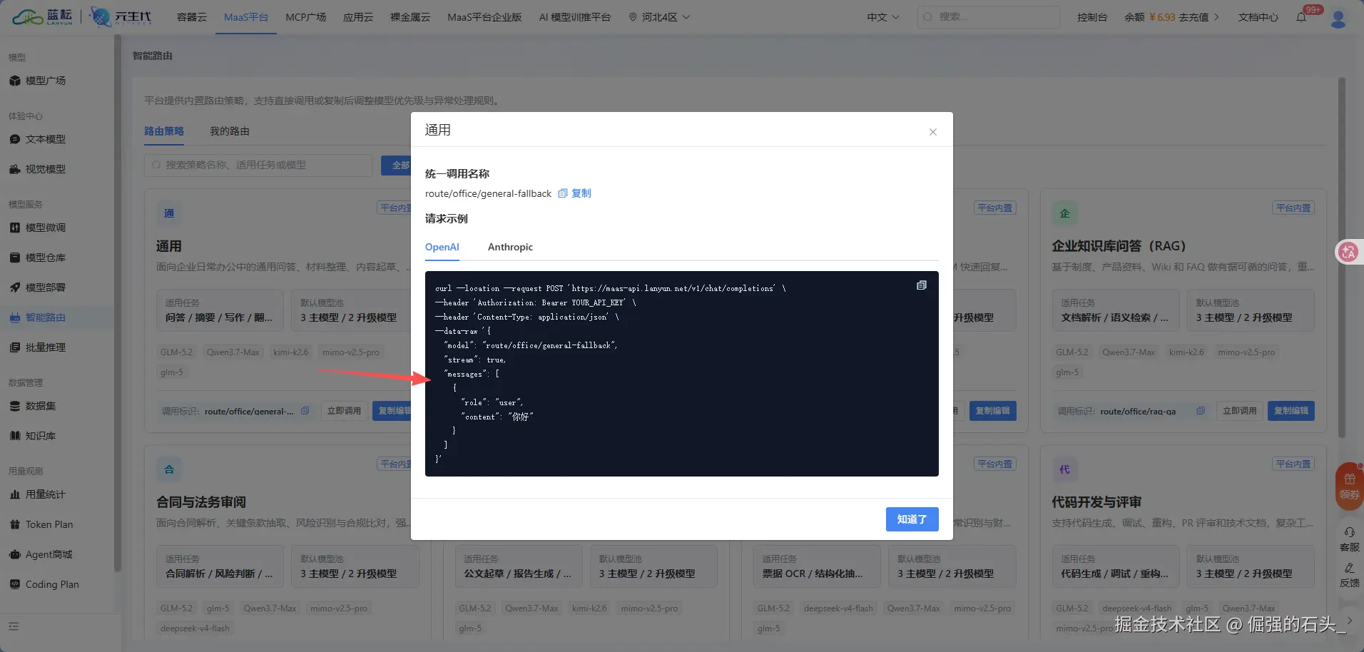1364x652 pixels.
Task: Click 立即调用 on the 通用 card
Action: pos(344,411)
